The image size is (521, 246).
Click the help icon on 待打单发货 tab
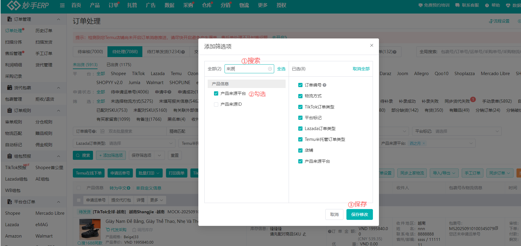[183, 52]
